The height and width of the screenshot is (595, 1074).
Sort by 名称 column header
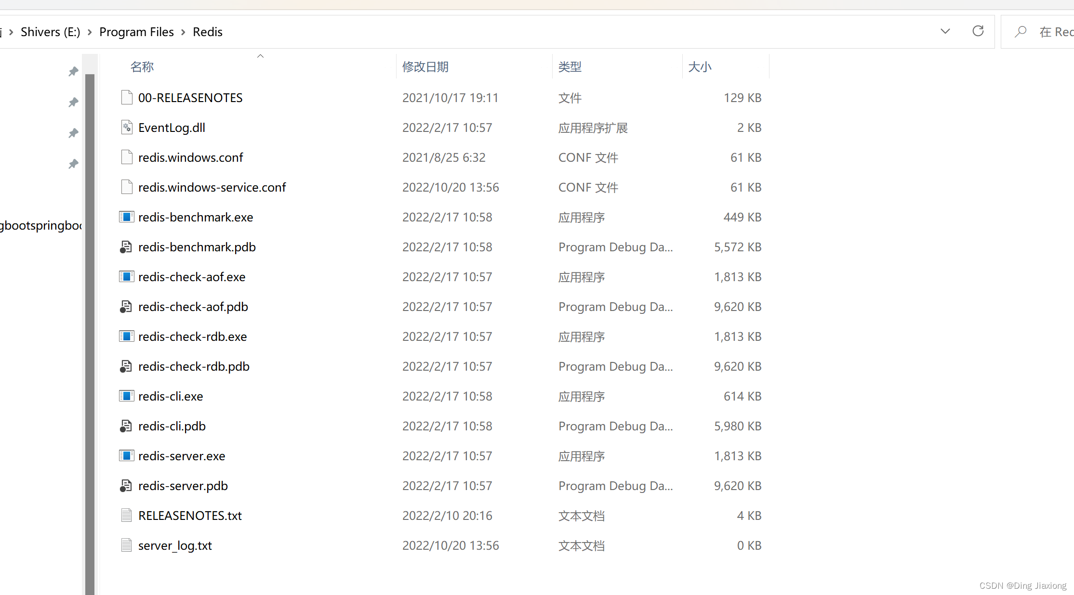pos(142,66)
